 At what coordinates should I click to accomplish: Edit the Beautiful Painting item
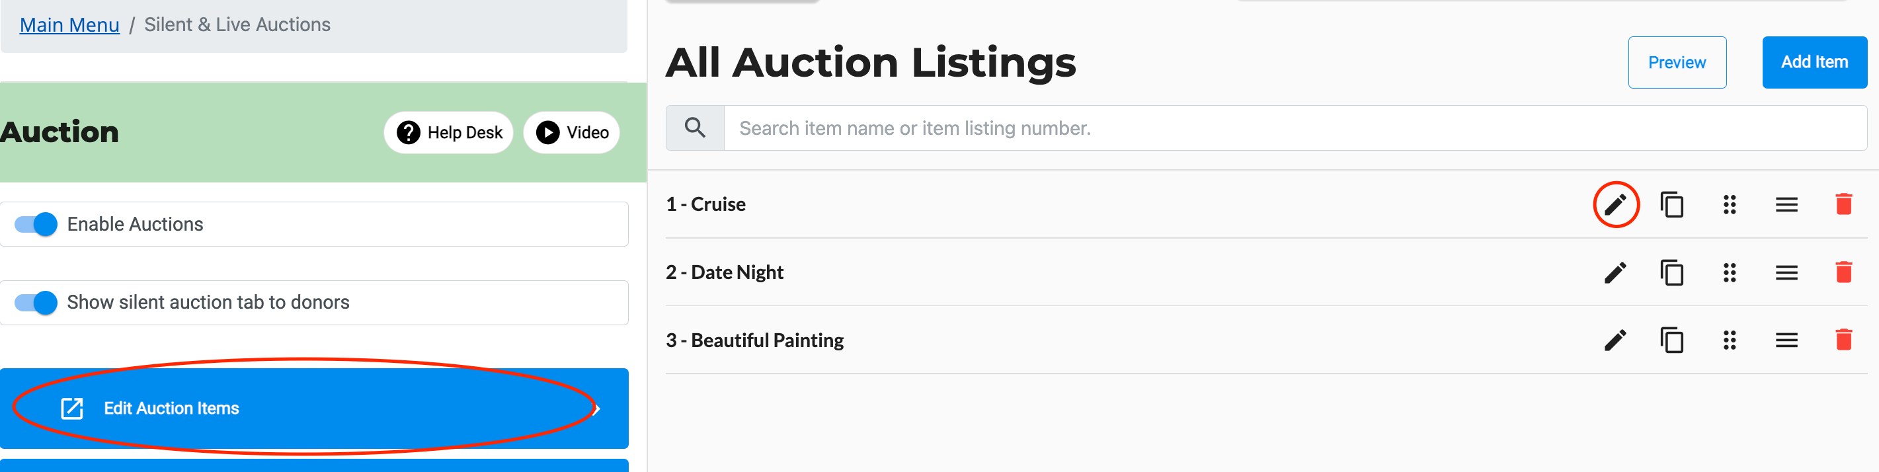coord(1615,340)
